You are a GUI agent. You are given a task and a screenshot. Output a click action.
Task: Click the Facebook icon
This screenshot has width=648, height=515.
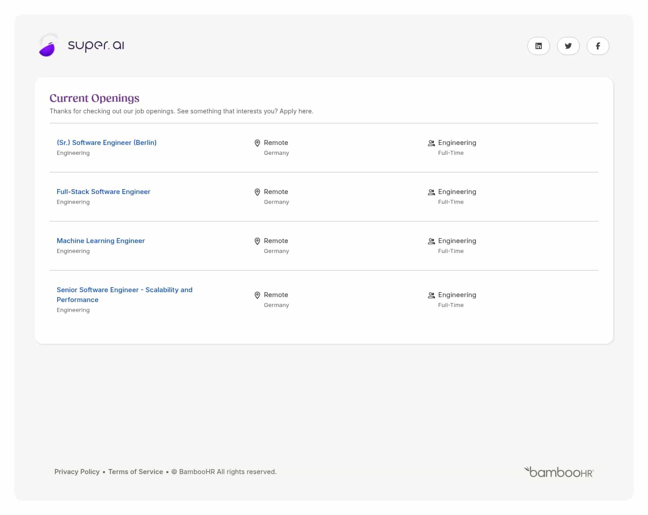tap(598, 46)
